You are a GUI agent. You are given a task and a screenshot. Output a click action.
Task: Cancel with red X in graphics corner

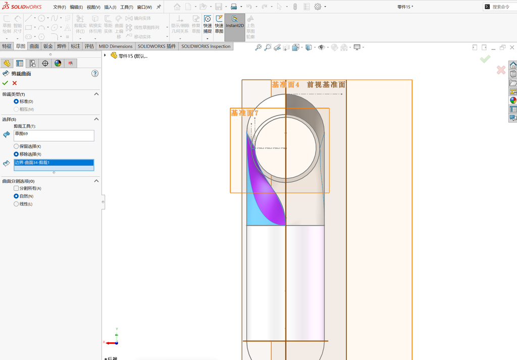[501, 70]
